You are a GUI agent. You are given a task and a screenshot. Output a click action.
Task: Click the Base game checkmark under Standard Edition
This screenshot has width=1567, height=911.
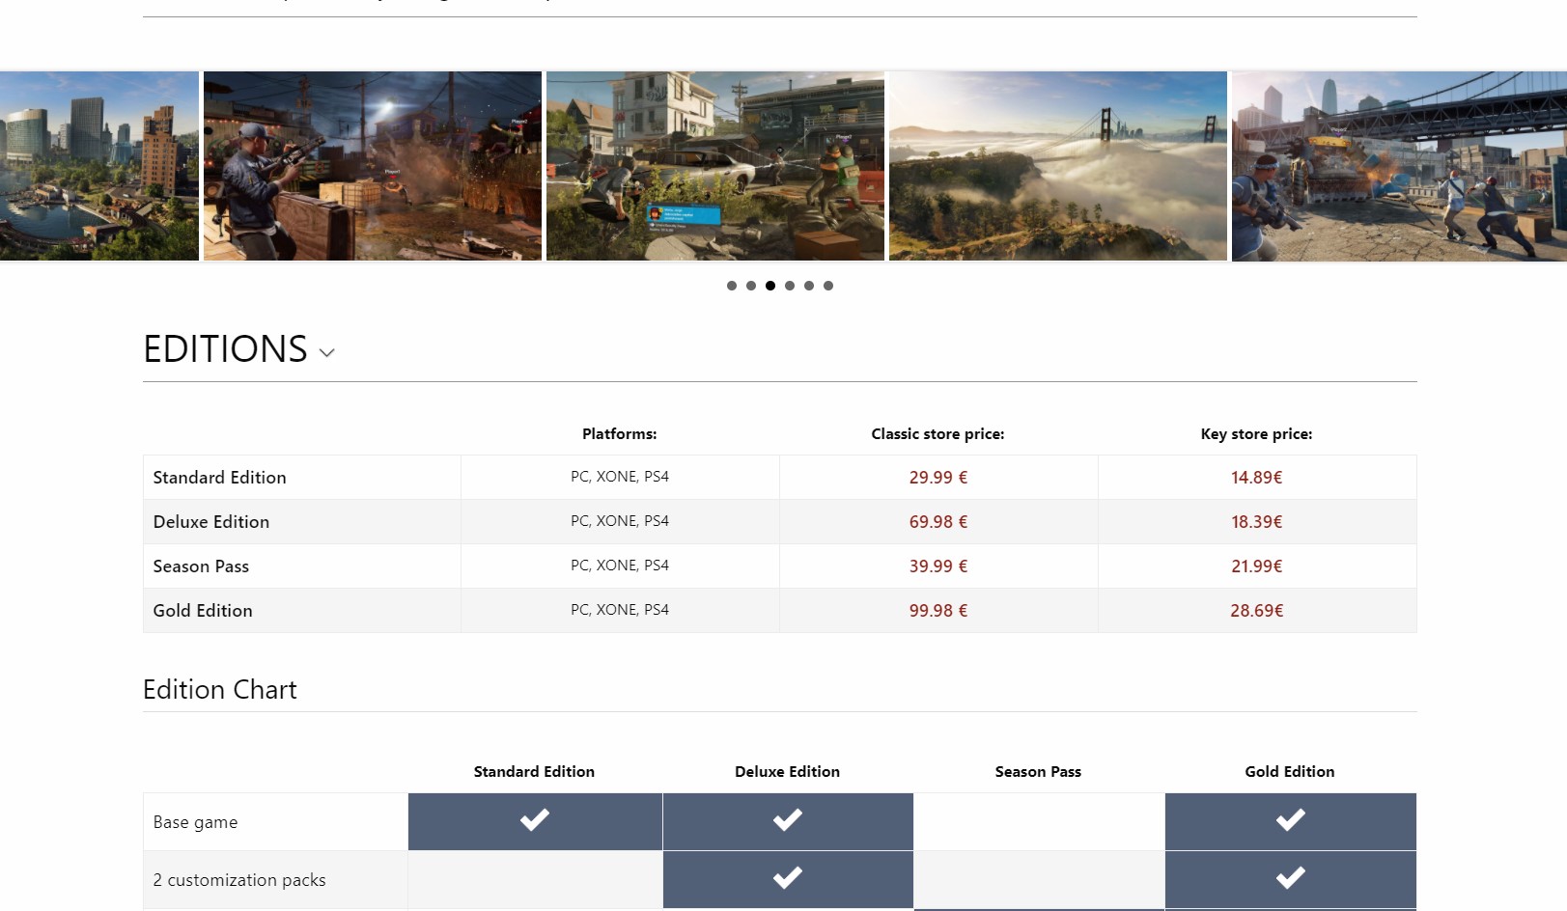click(535, 820)
